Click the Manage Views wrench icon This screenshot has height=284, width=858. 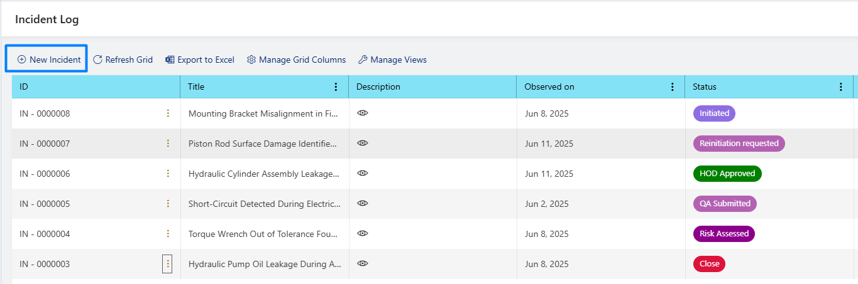click(x=363, y=60)
